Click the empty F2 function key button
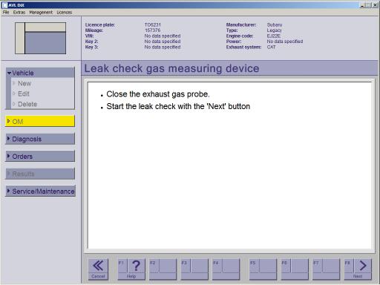 tap(163, 269)
